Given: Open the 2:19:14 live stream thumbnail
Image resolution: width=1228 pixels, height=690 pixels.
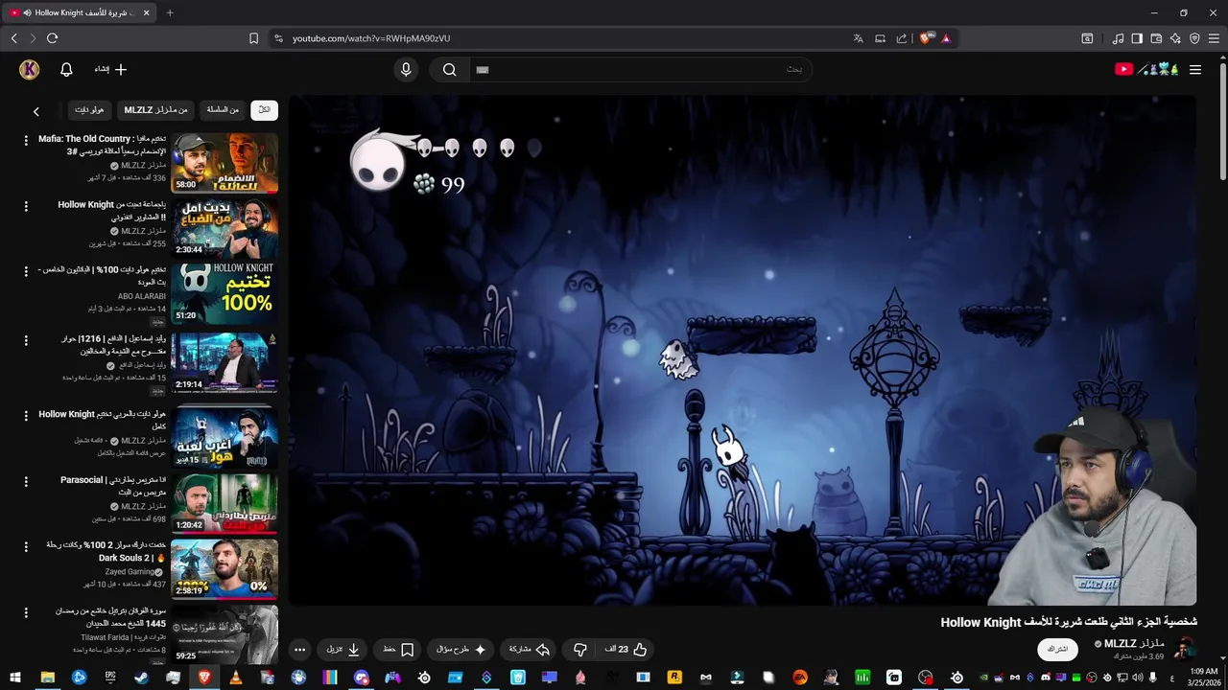Looking at the screenshot, I should click(224, 362).
